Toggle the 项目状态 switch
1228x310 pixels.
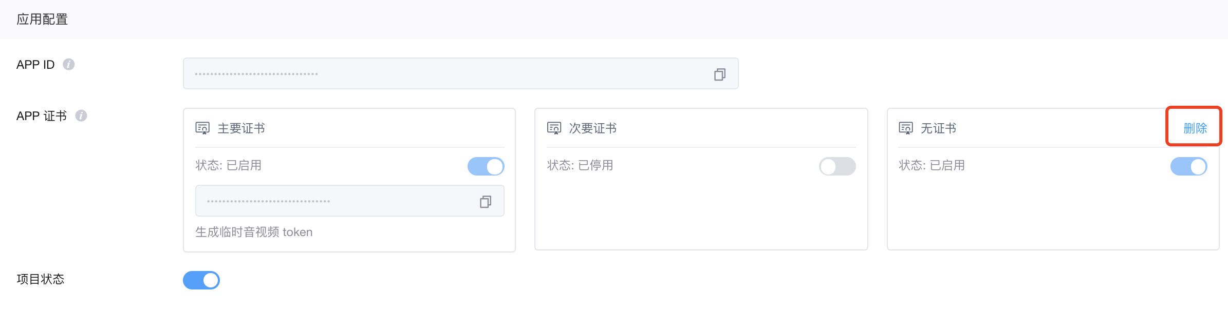(x=201, y=280)
